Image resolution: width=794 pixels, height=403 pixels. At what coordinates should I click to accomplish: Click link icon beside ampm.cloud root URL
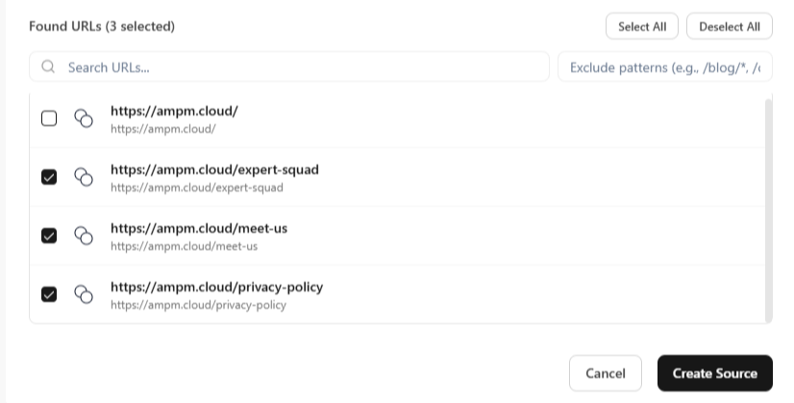pyautogui.click(x=84, y=118)
